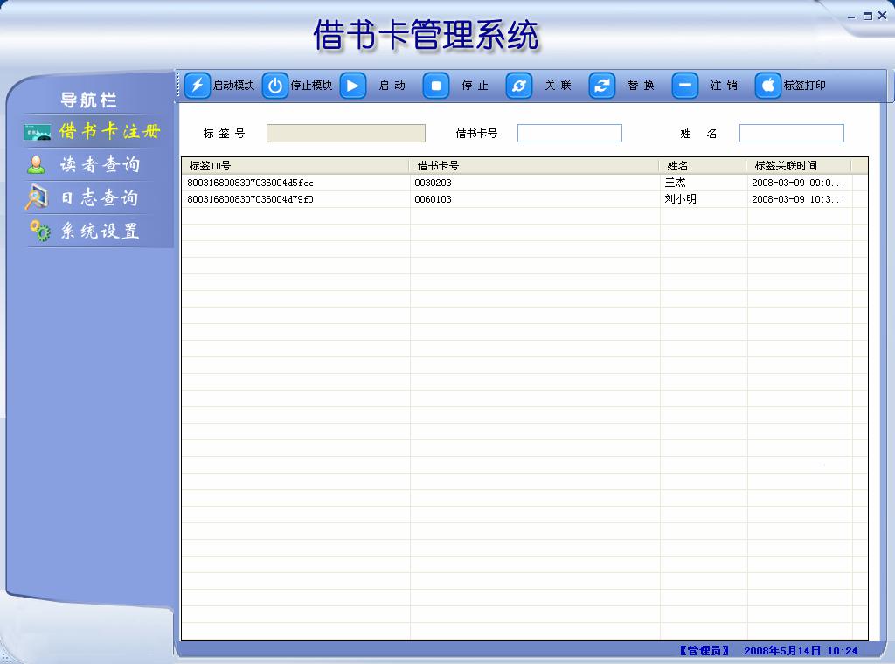This screenshot has width=895, height=664.
Task: Sort by the 标签ID号 column header
Action: (x=295, y=166)
